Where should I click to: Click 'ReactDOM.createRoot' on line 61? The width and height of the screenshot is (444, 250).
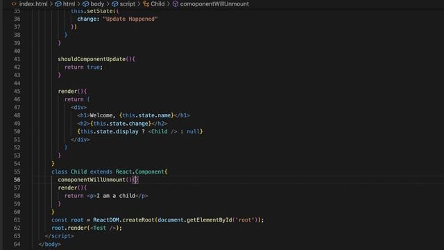[123, 220]
